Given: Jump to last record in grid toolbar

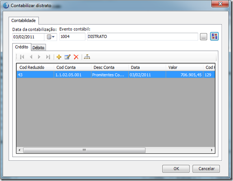Looking at the screenshot, I should coord(48,57).
